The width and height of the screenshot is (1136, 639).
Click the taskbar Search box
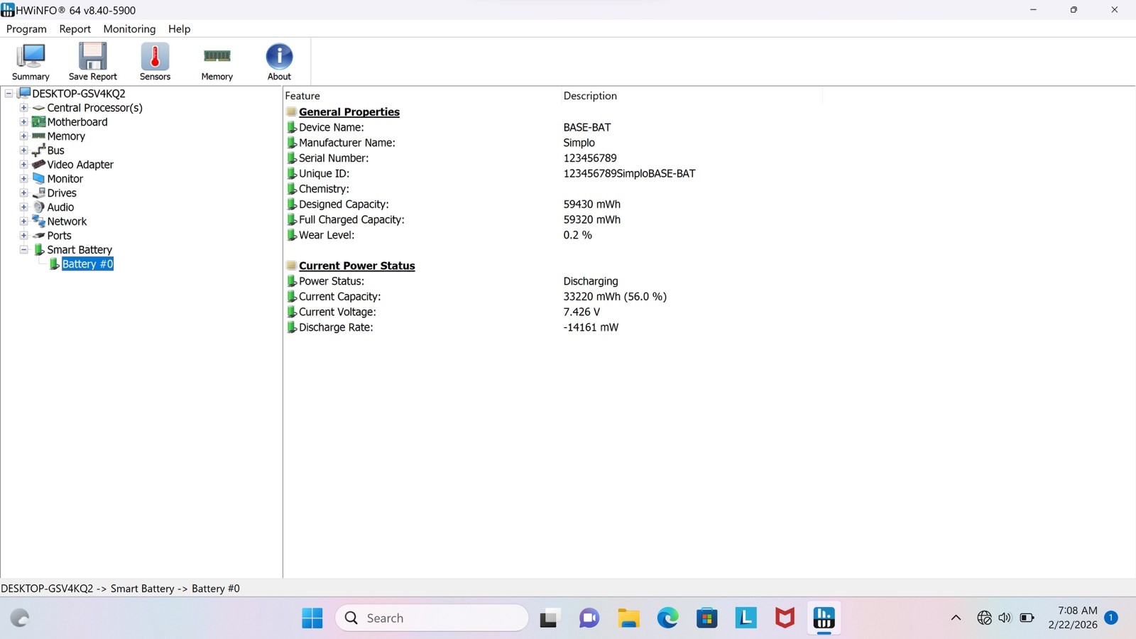pos(432,618)
